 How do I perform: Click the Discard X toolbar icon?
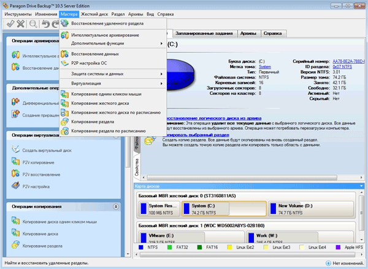click(x=21, y=24)
